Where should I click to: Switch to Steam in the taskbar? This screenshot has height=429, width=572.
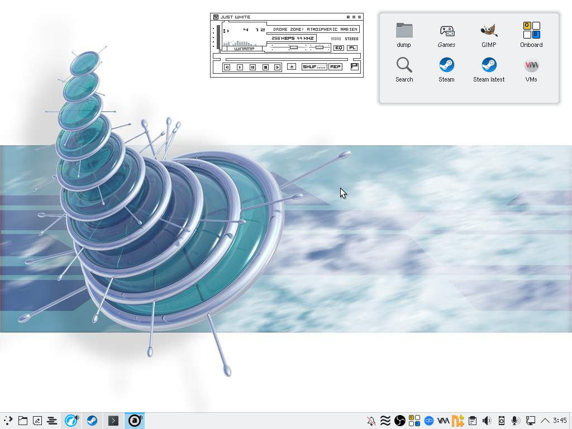coord(92,421)
